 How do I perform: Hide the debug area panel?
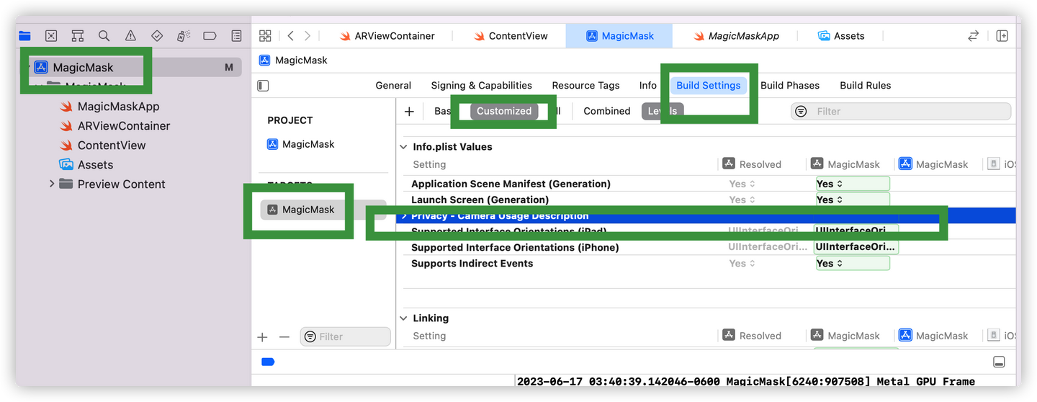[998, 362]
